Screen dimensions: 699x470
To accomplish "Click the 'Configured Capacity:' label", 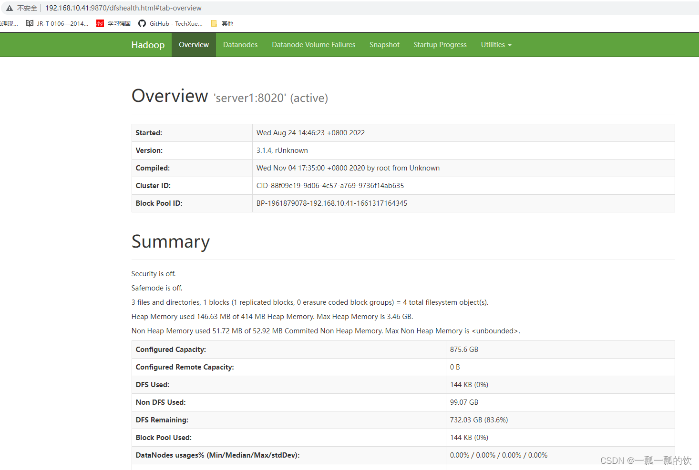I will [171, 350].
